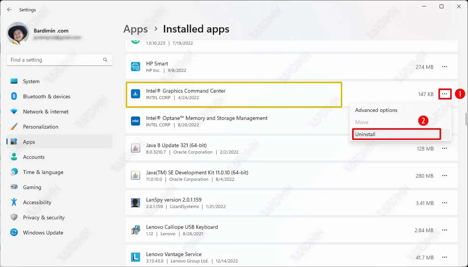This screenshot has height=267, width=468.
Task: Open more options for Lenovo Calliope USB Keyboard
Action: [445, 230]
